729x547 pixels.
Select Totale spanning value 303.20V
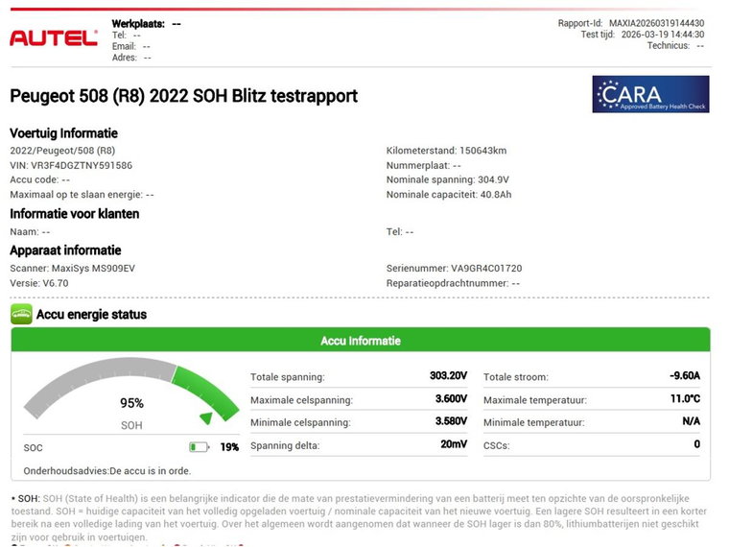[x=448, y=375]
